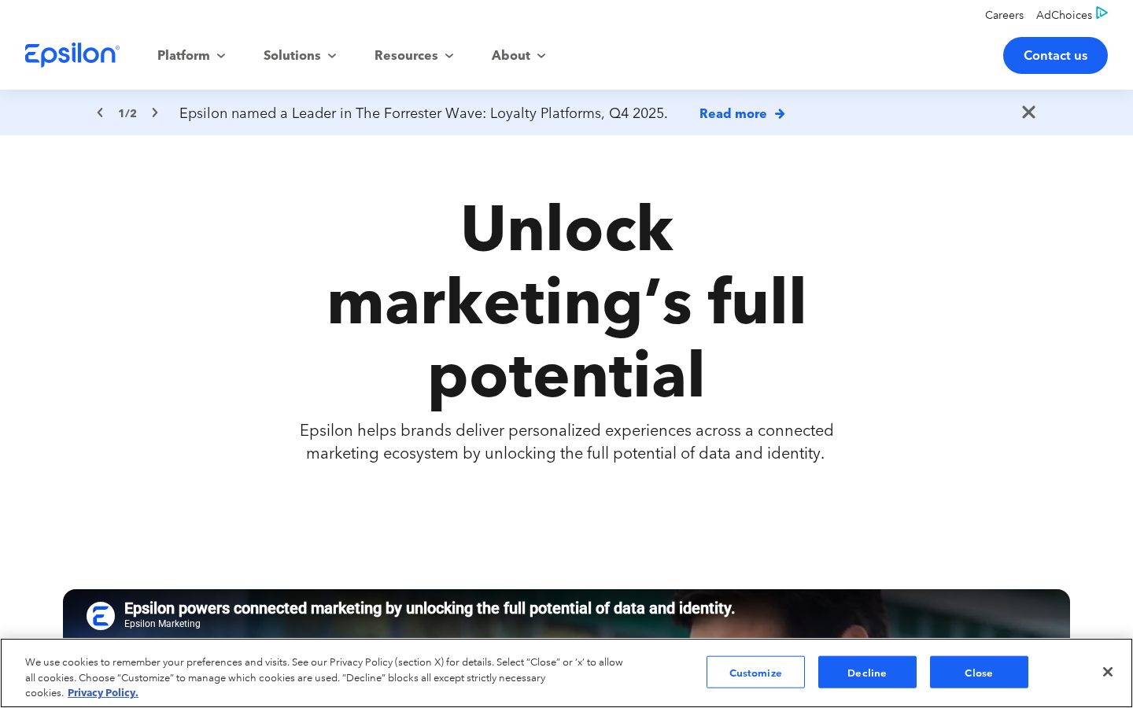The height and width of the screenshot is (708, 1133).
Task: Open the Privacy Policy link
Action: (x=103, y=693)
